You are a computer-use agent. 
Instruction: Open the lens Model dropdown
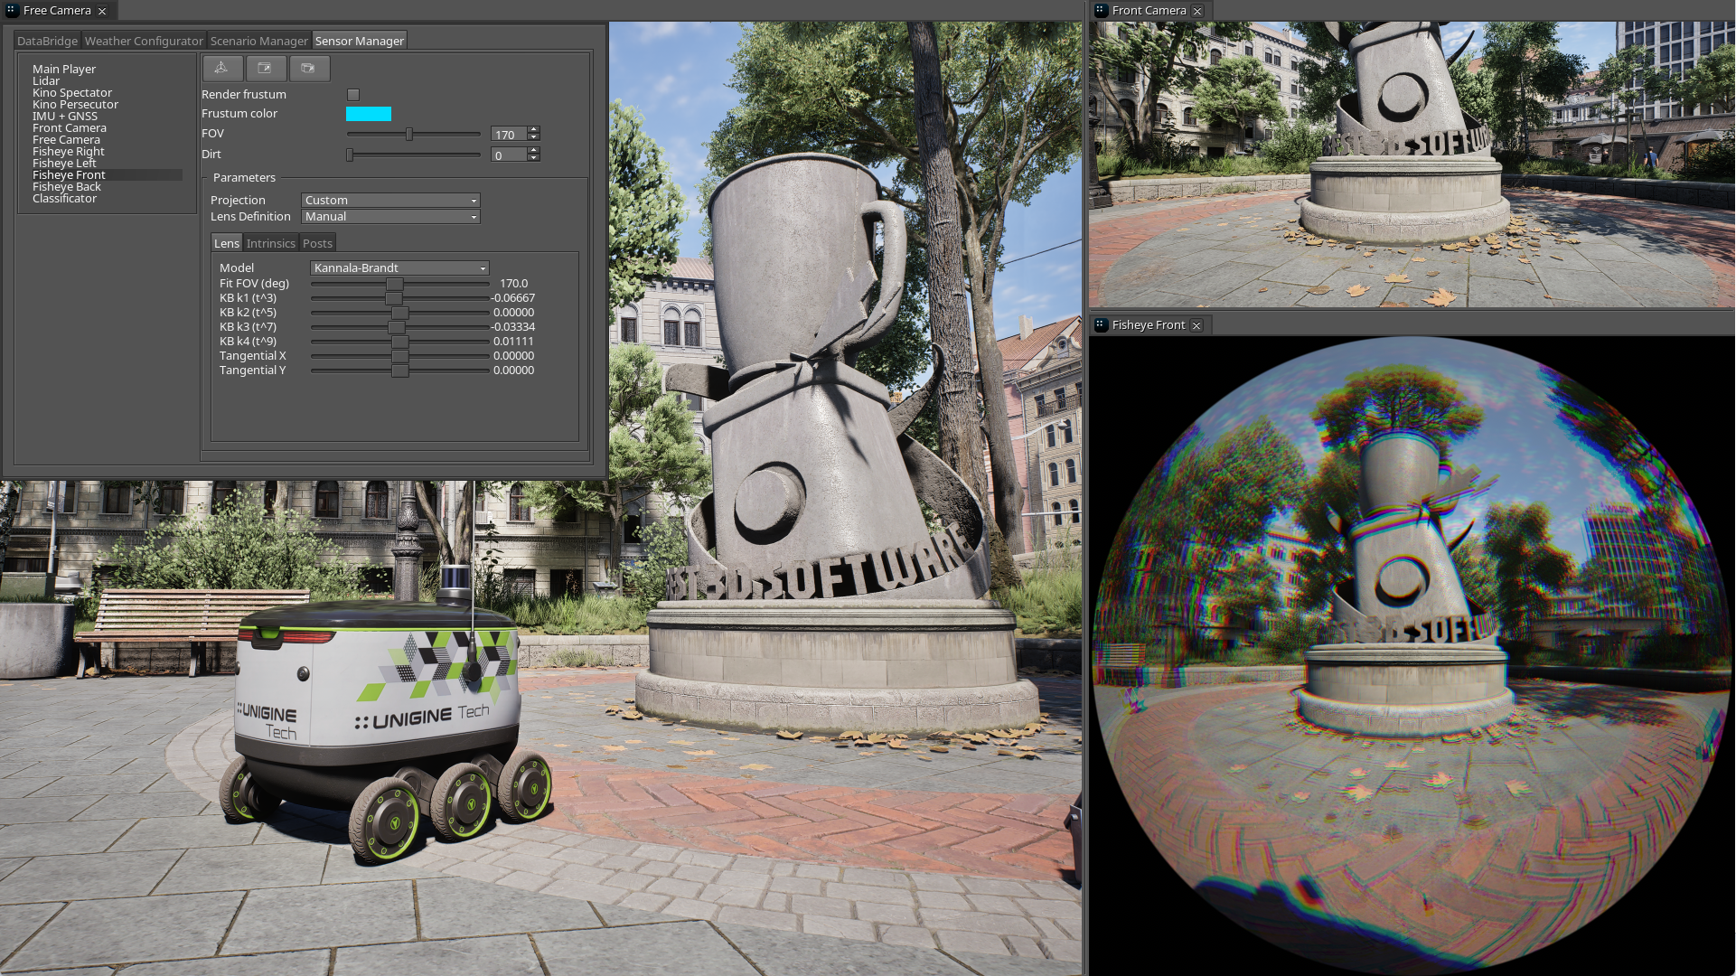pyautogui.click(x=399, y=268)
